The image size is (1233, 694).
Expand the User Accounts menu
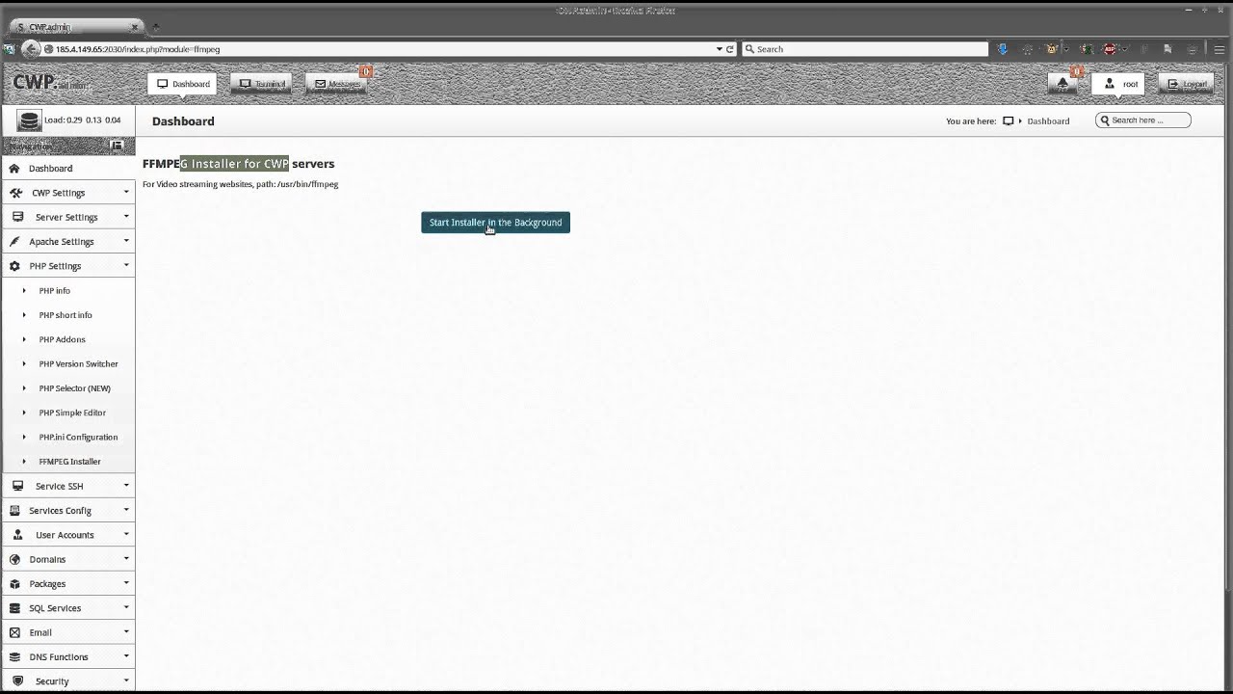point(67,535)
